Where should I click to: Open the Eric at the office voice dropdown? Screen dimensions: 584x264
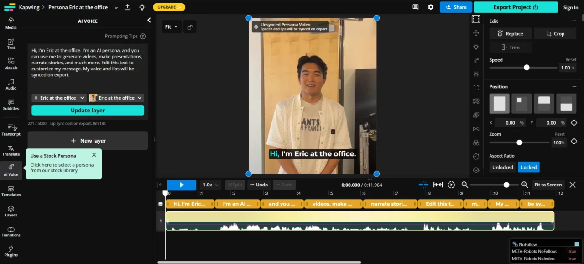59,98
